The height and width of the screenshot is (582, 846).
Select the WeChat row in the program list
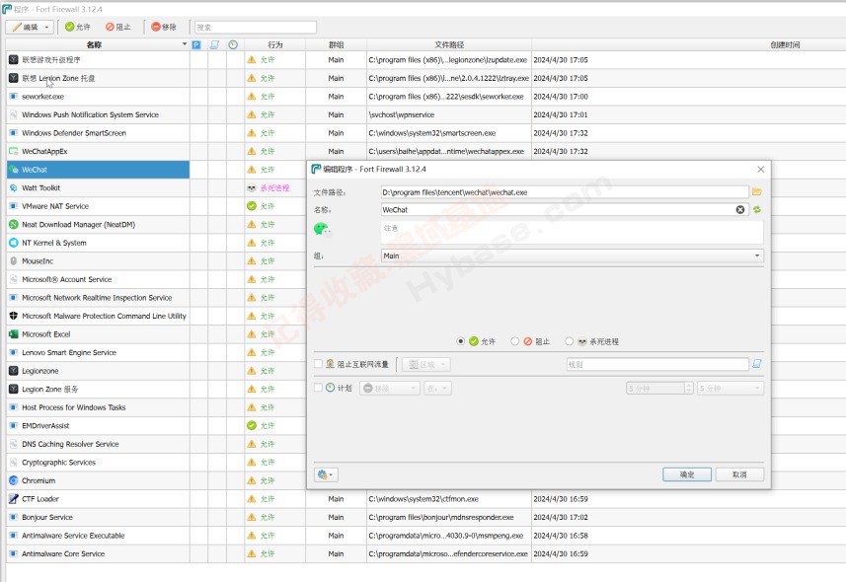pos(98,170)
